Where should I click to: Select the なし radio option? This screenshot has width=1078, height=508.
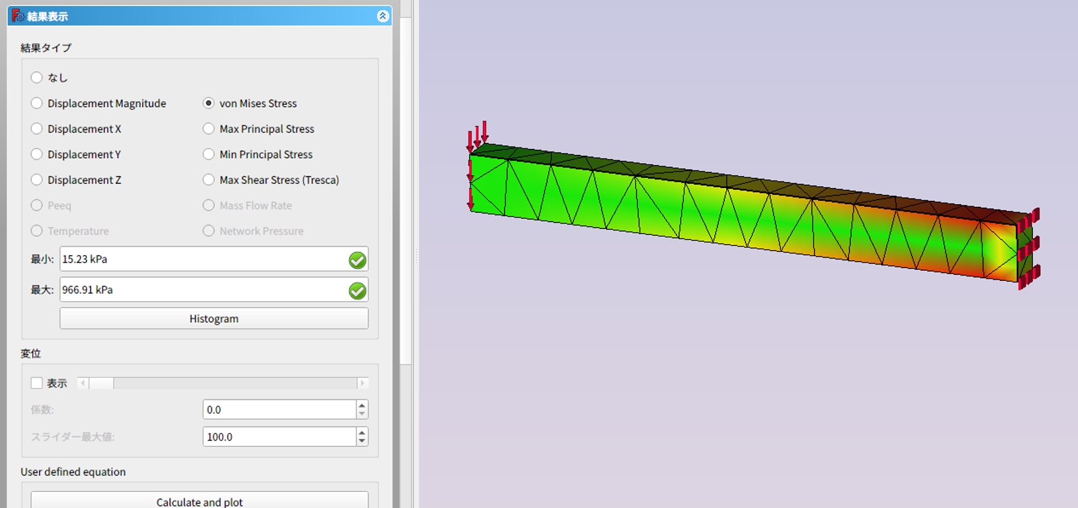(x=37, y=77)
